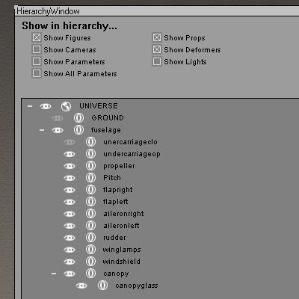Uncheck the Show Deformers checkbox
Viewport: 299px width, 299px height.
pos(157,49)
